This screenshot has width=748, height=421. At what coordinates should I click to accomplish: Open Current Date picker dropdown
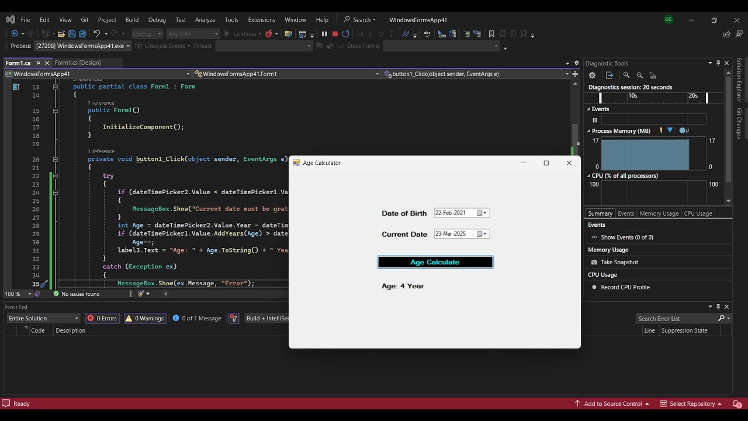tap(485, 234)
